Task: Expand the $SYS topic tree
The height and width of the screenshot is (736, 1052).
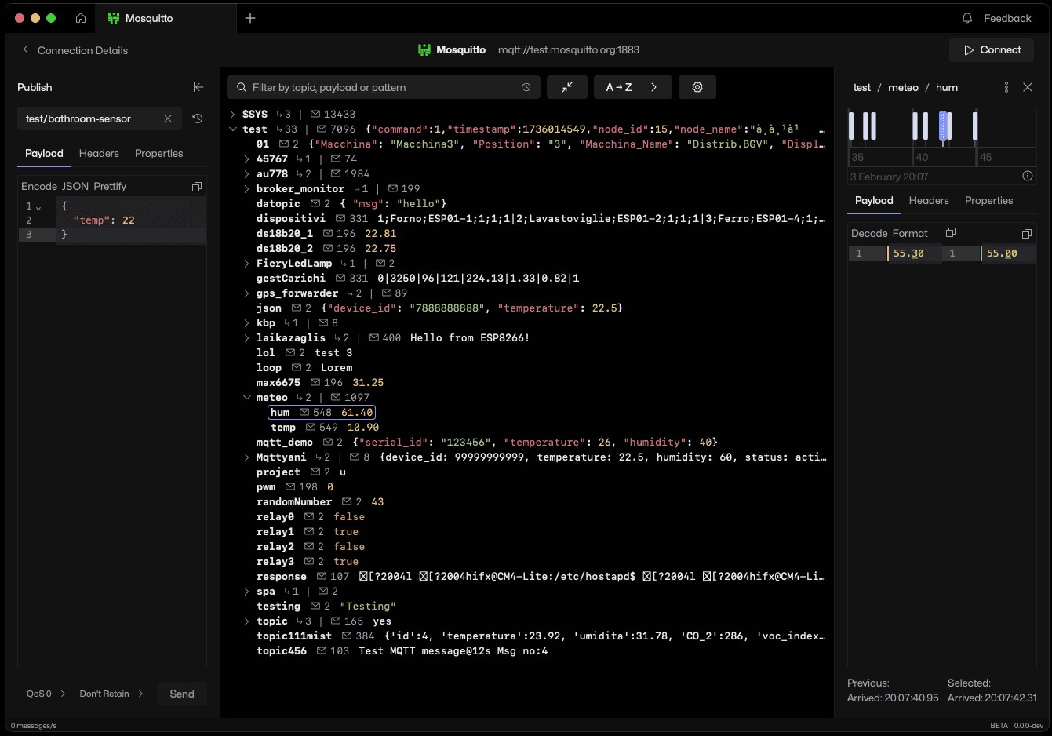Action: (x=231, y=113)
